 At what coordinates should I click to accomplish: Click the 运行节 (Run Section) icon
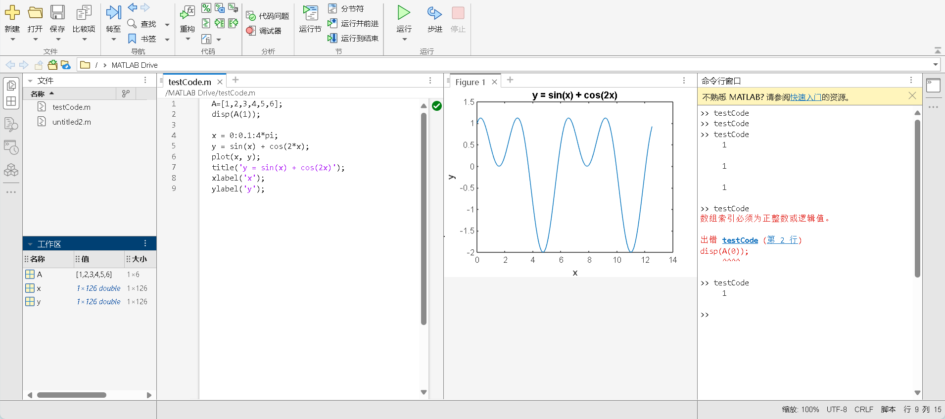[310, 13]
